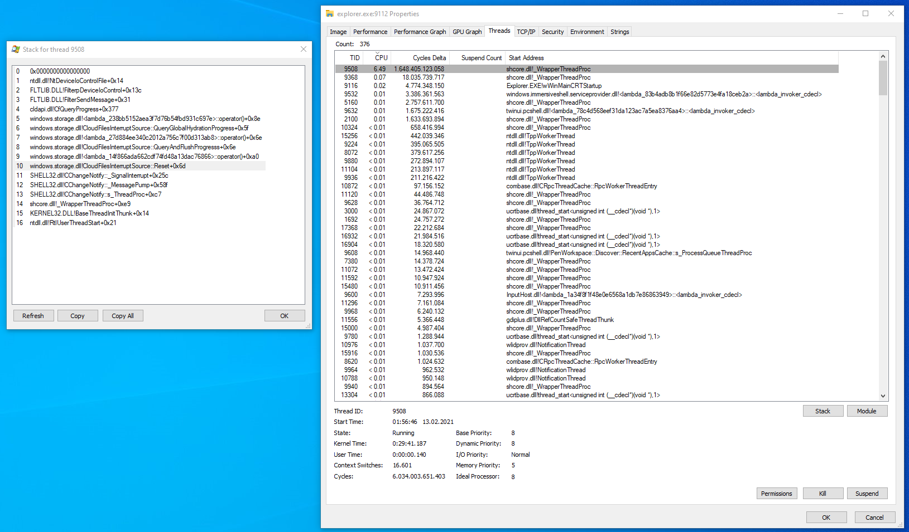Select the thread row with TID 9368
The height and width of the screenshot is (532, 909).
coord(587,77)
